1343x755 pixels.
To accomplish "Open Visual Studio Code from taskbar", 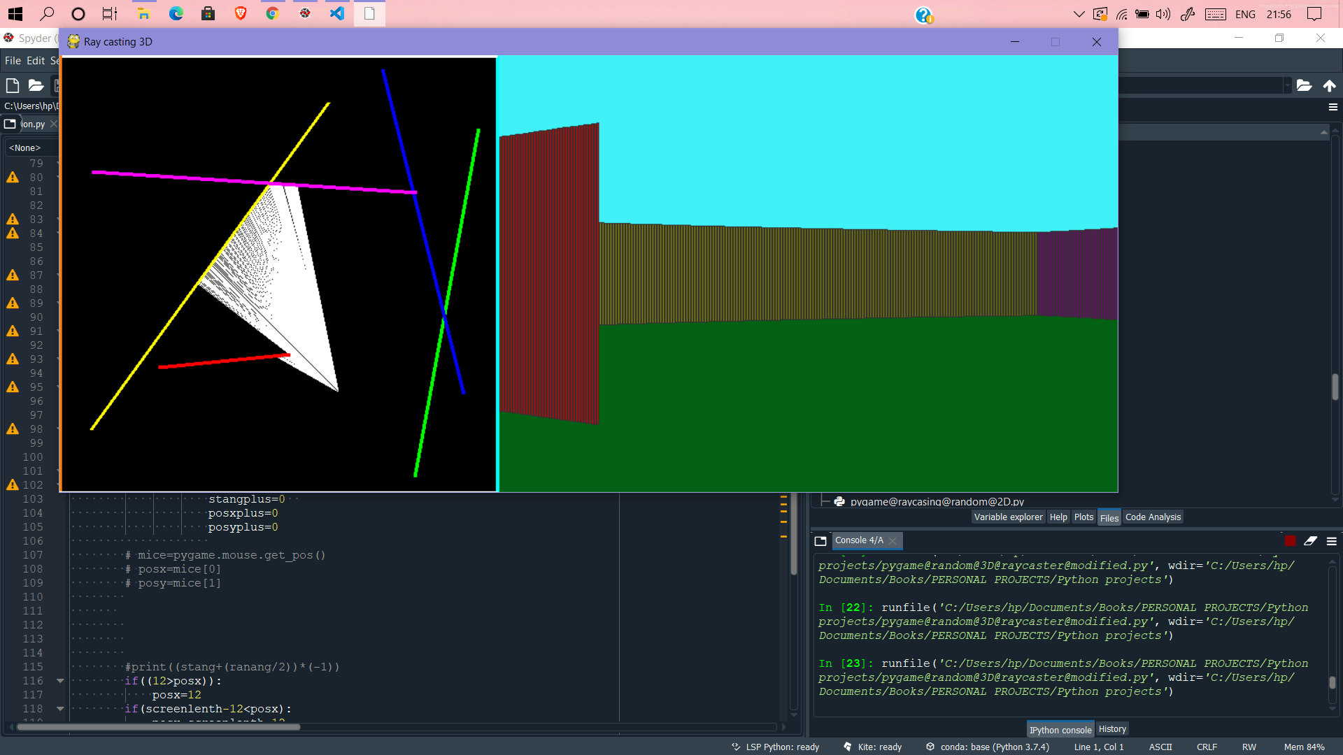I will pos(337,13).
